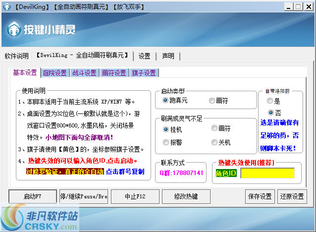Click the 保存设置 button
Image resolution: width=316 pixels, height=232 pixels.
[x=260, y=196]
